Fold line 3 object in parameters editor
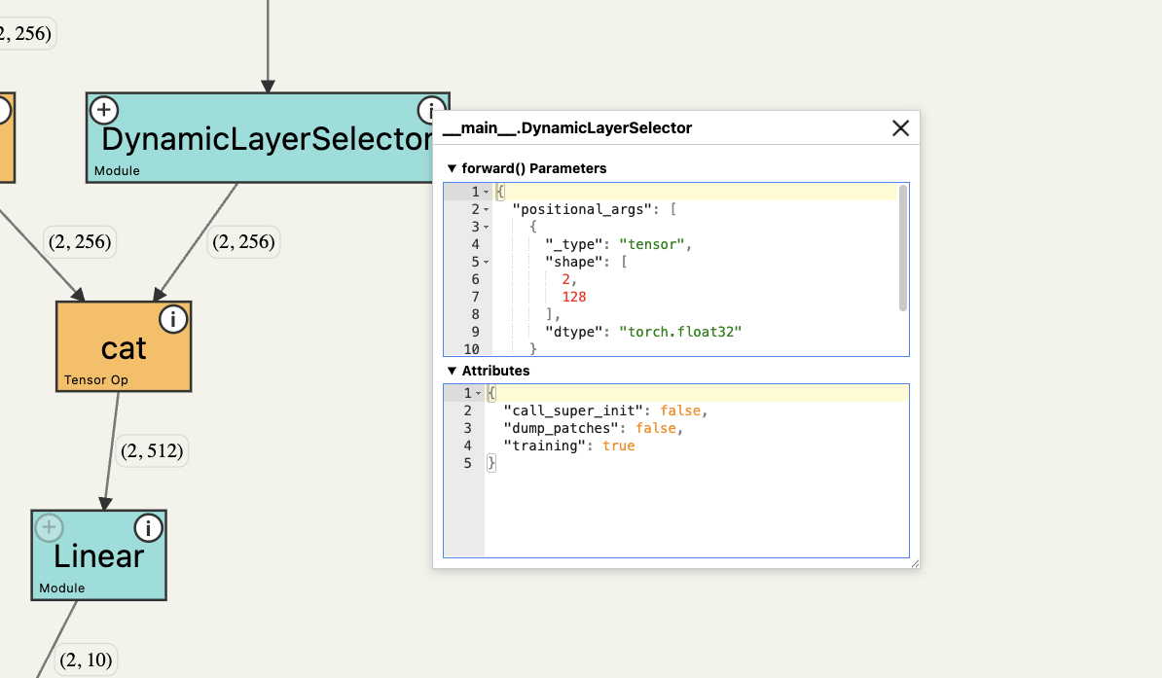Viewport: 1162px width, 678px height. coord(487,228)
